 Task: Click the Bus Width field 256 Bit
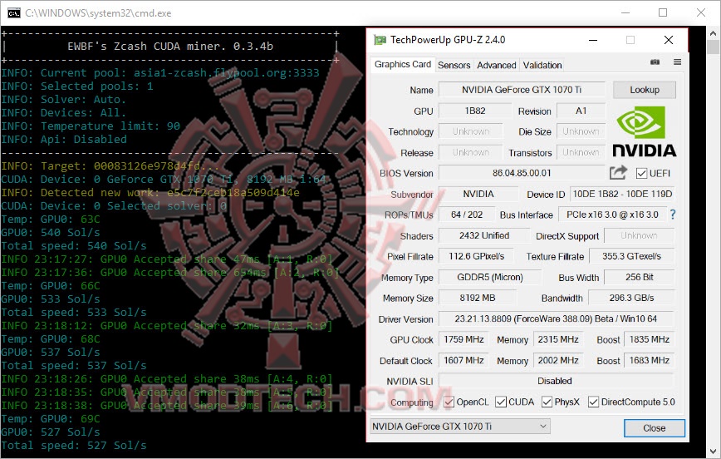pos(639,277)
